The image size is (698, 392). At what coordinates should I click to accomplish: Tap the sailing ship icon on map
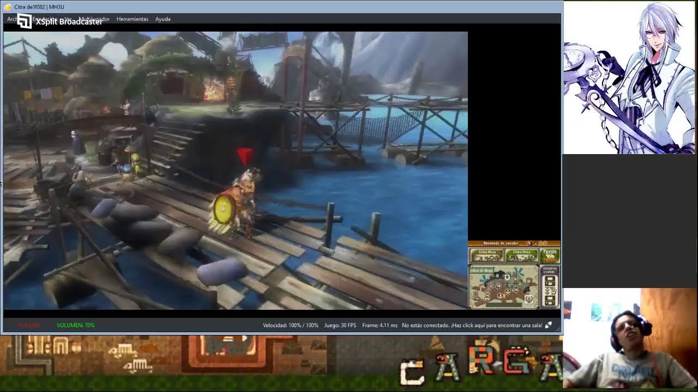(500, 296)
